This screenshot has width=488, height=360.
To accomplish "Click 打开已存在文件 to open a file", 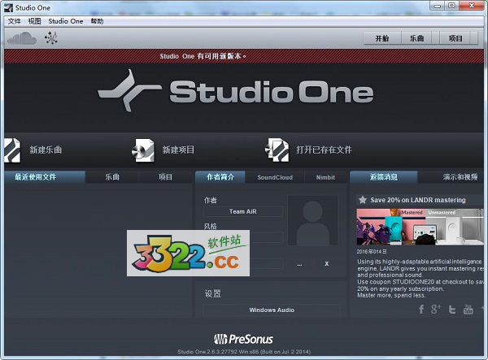I will 324,150.
